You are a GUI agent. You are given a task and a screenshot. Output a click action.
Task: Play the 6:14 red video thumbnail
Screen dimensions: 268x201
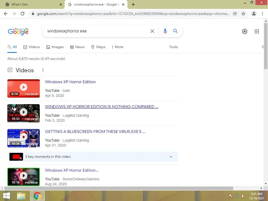[x=24, y=88]
